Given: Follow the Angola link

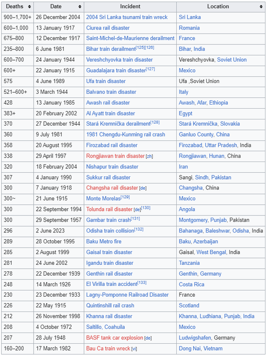Looking at the screenshot, I should [187, 210].
